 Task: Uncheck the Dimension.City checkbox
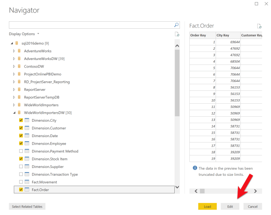click(21, 120)
